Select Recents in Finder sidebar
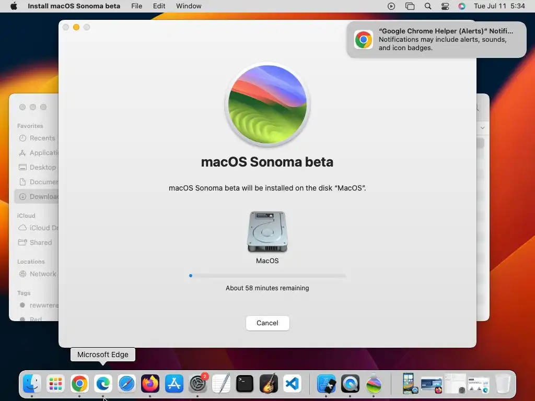 pos(37,138)
